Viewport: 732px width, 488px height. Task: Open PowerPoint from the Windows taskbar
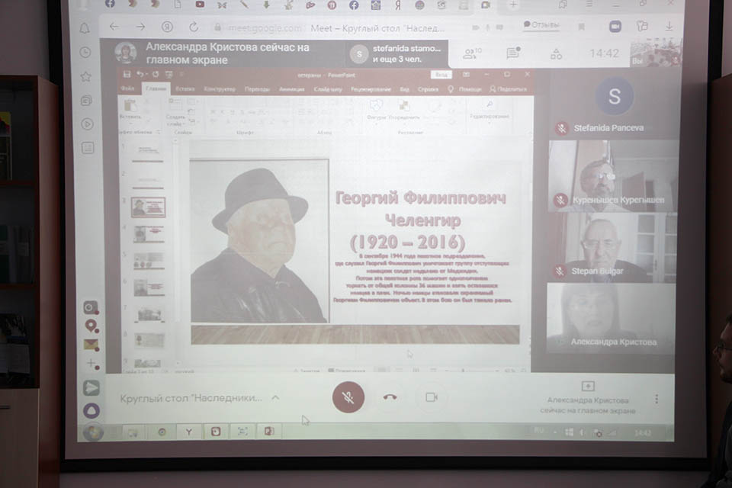(x=268, y=432)
